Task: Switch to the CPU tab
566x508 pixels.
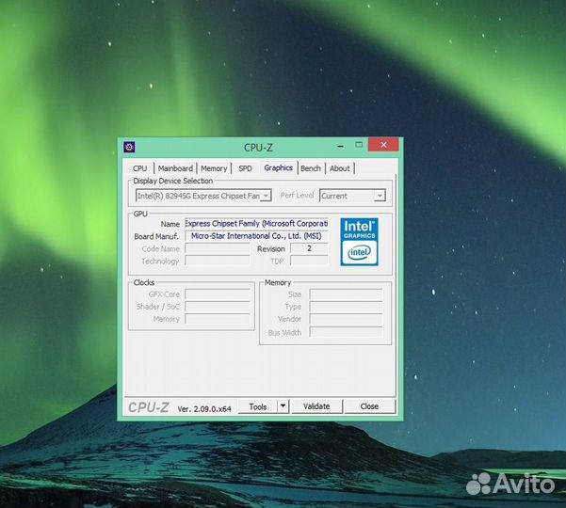Action: pos(139,168)
